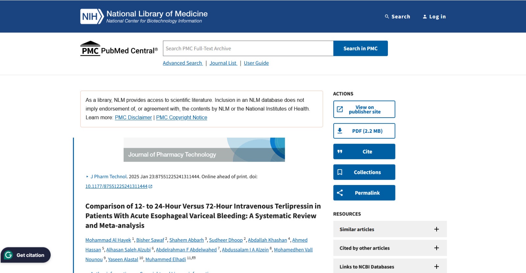The image size is (526, 273).
Task: Expand the J Pharm Technol journal disclosure triangle
Action: (x=87, y=177)
